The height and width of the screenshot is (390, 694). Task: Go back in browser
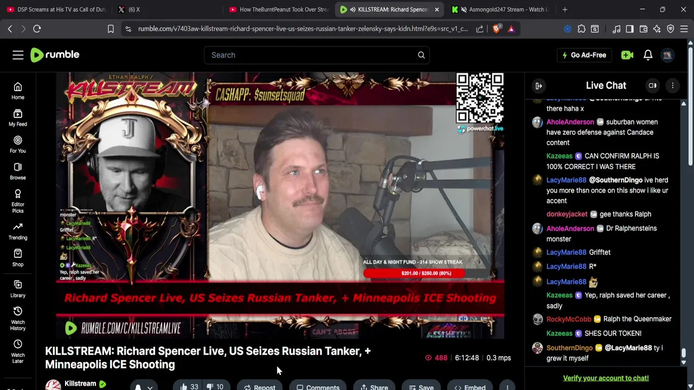[10, 29]
